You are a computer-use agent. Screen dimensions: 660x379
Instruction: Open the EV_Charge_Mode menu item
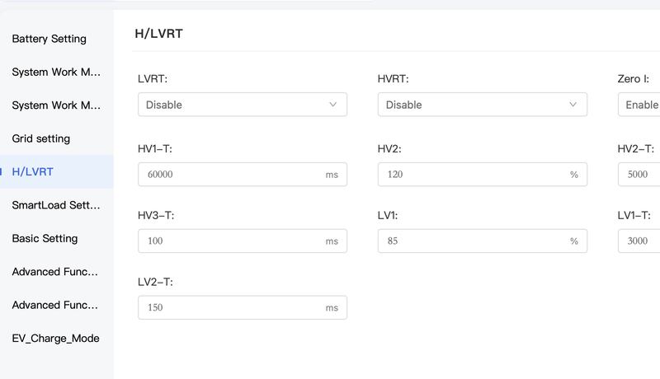(x=56, y=339)
